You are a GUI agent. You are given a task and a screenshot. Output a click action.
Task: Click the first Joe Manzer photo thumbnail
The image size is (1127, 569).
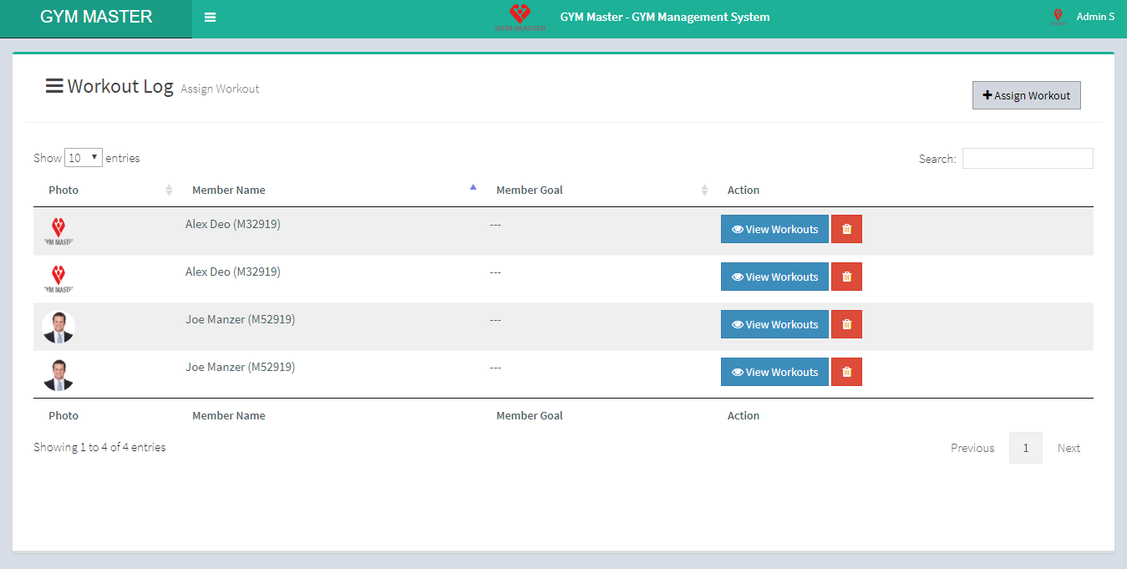[x=58, y=327]
